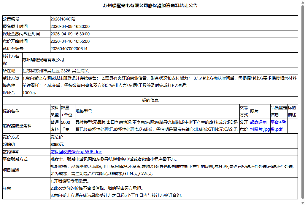The image size is (305, 205).
Task: Click the 竞价方式 label cell
Action: coord(26,137)
